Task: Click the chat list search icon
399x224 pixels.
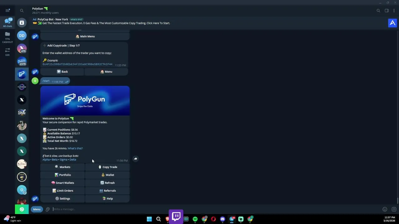Action: point(22,11)
